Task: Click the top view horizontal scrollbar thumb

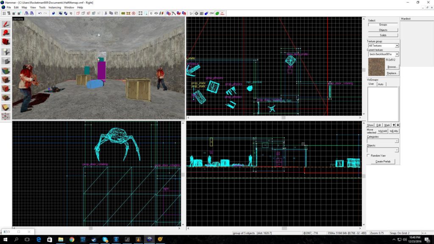Action: tap(283, 118)
